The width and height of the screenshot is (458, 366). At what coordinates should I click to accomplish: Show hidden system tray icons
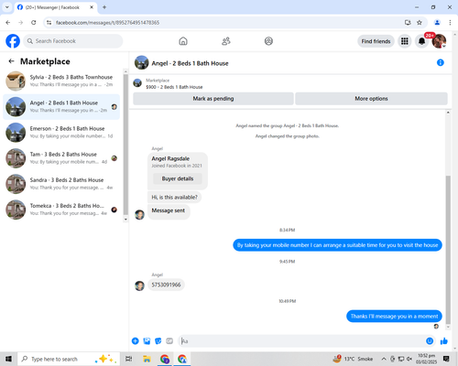(384, 359)
